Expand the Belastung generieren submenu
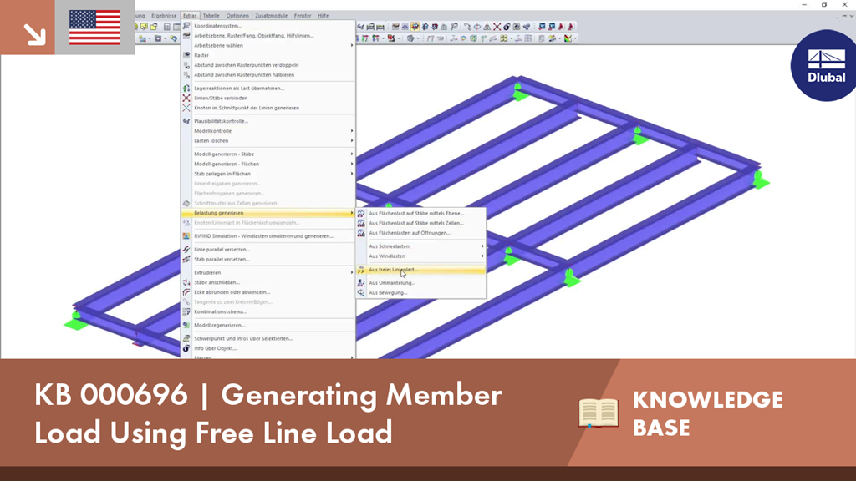The height and width of the screenshot is (481, 856). pos(267,213)
